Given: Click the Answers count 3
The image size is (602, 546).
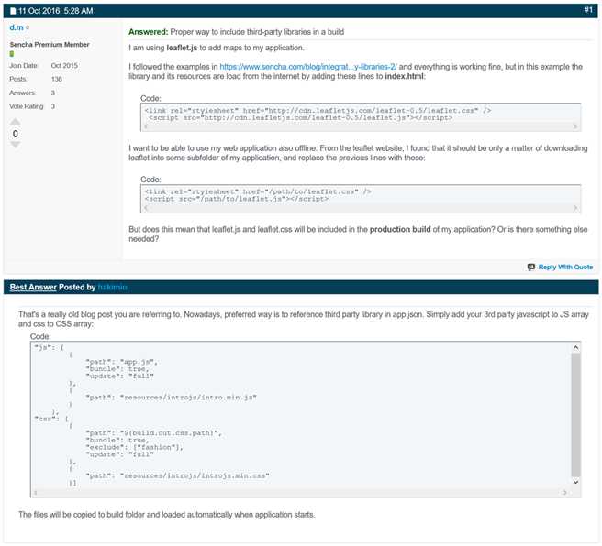Looking at the screenshot, I should coord(53,93).
